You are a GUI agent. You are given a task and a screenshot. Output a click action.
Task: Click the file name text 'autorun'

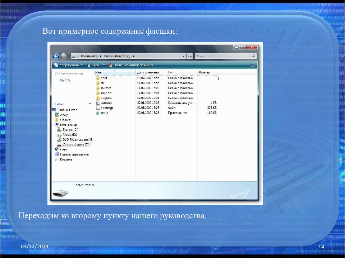coord(106,103)
